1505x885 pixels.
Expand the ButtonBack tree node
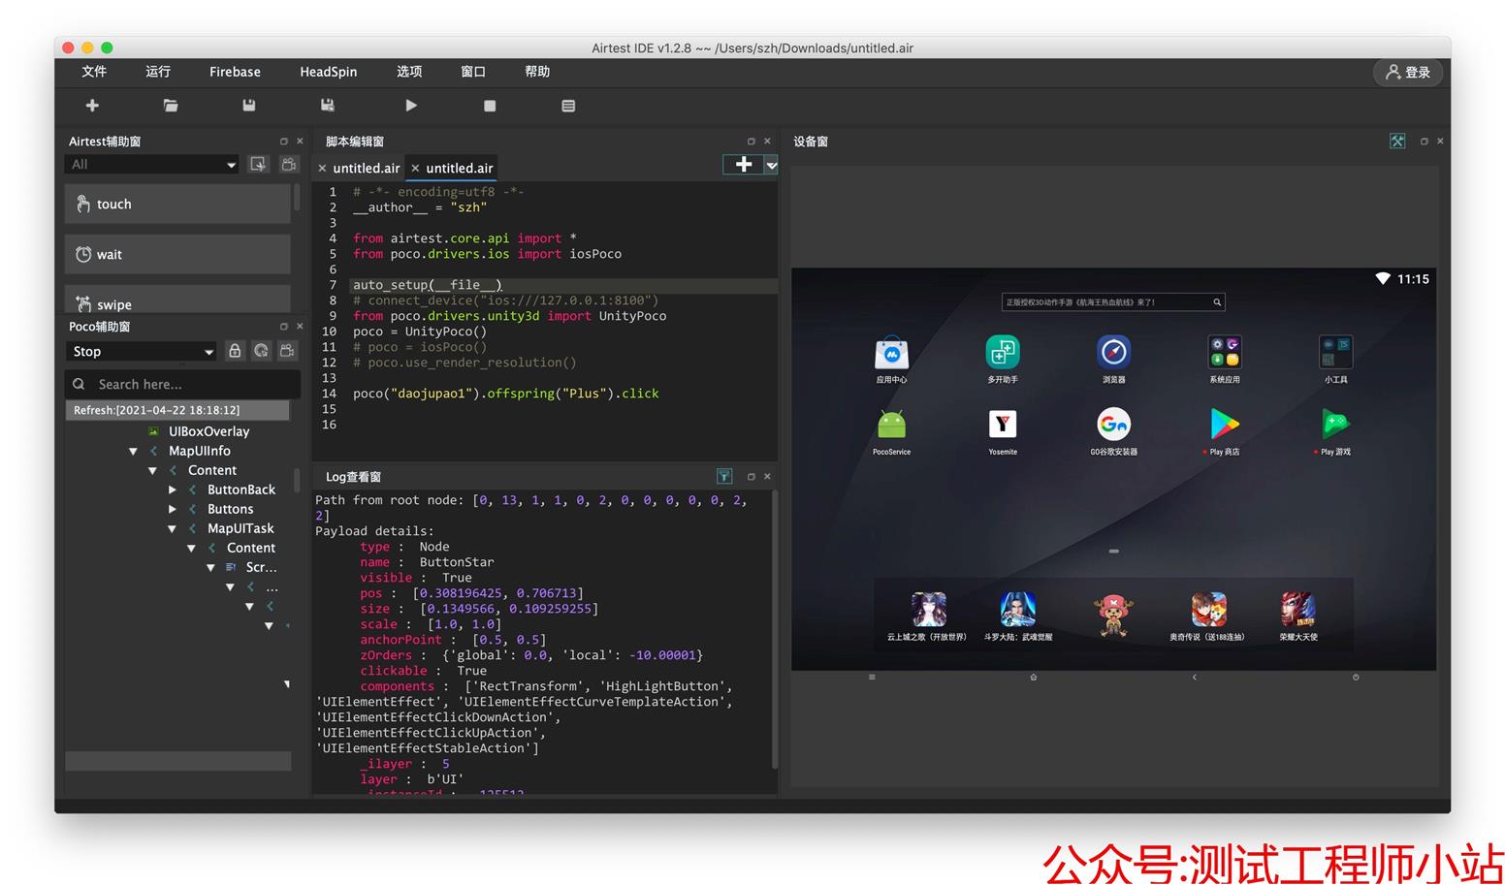point(172,490)
